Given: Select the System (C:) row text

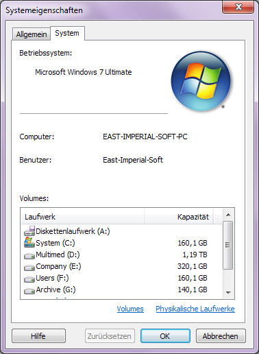Looking at the screenshot, I should (x=56, y=243).
